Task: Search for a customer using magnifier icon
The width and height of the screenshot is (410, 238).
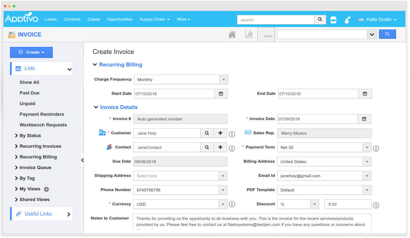Action: point(207,133)
